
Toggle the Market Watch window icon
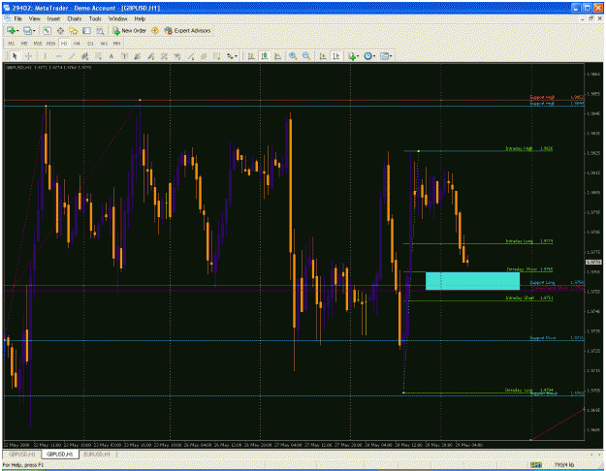click(x=47, y=30)
